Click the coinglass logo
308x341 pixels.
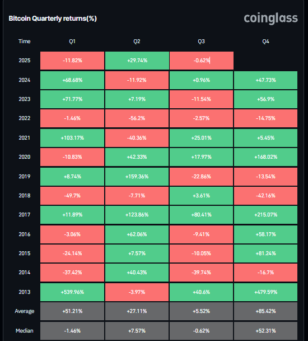[x=270, y=19]
